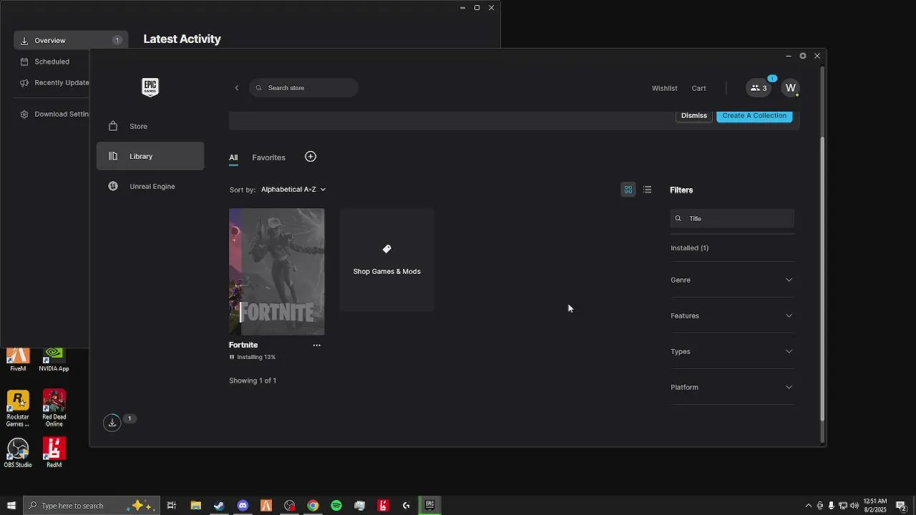Click the Shop Games & Mods tile
This screenshot has height=515, width=916.
click(x=387, y=260)
